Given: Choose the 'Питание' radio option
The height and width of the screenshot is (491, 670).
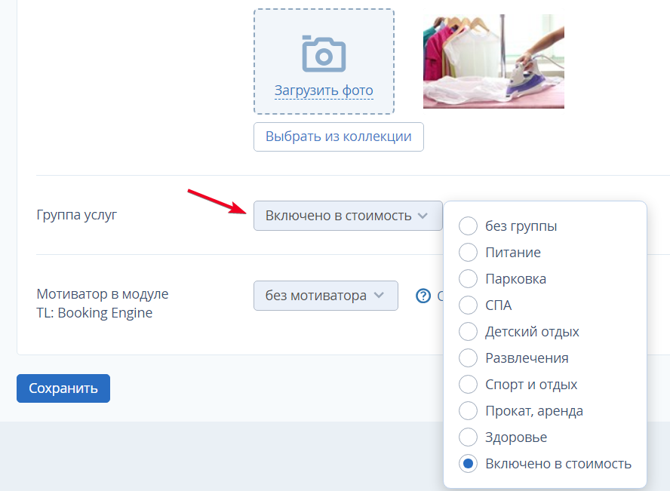Looking at the screenshot, I should click(468, 253).
